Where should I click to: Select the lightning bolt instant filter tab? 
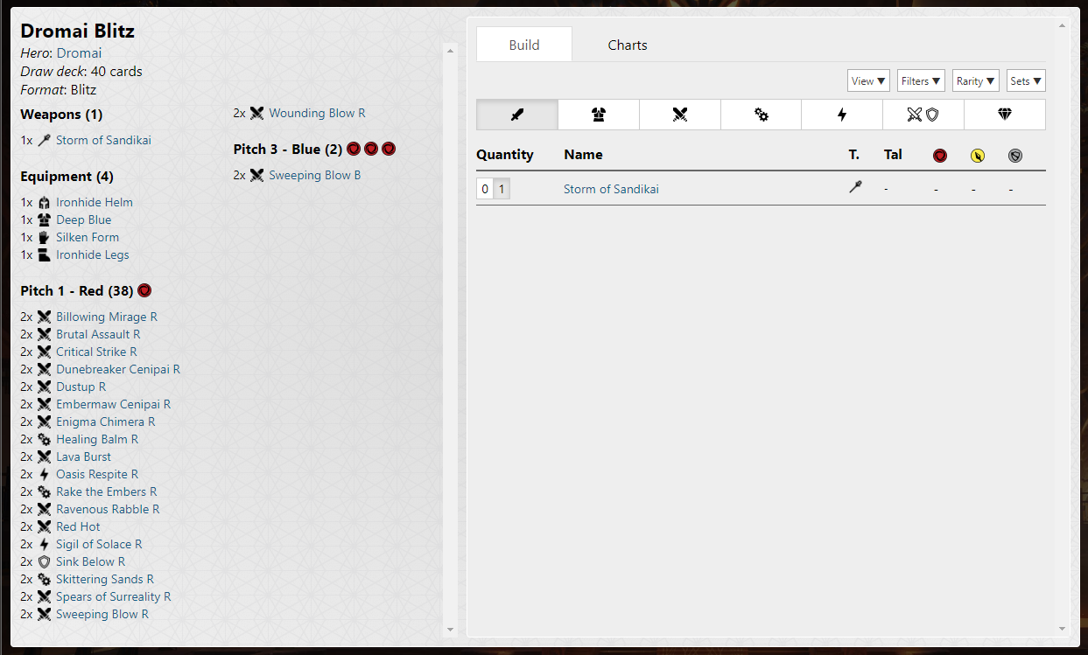(842, 115)
